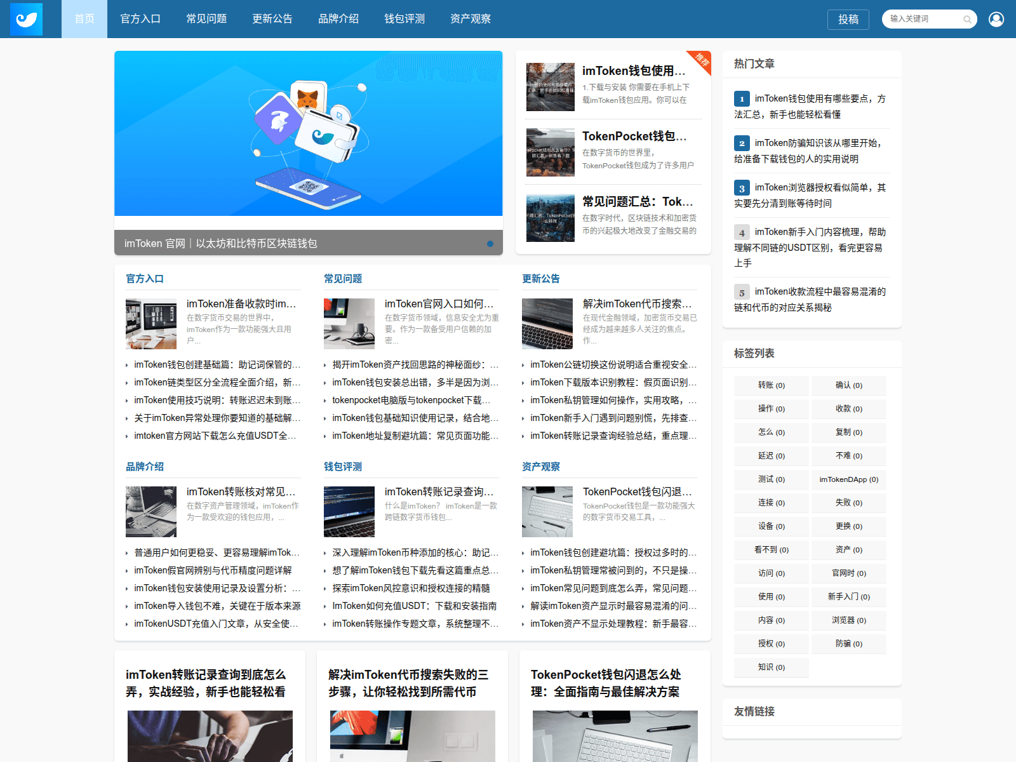This screenshot has width=1016, height=762.
Task: Open 常见问题 nav item
Action: (206, 19)
